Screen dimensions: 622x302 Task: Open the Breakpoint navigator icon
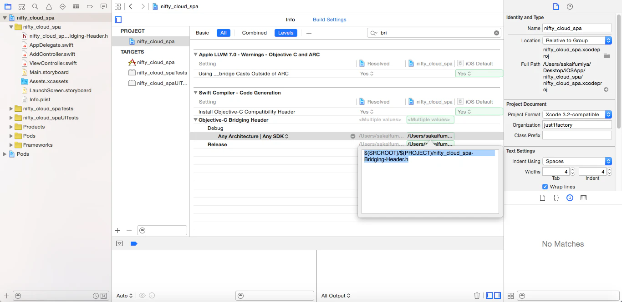90,7
